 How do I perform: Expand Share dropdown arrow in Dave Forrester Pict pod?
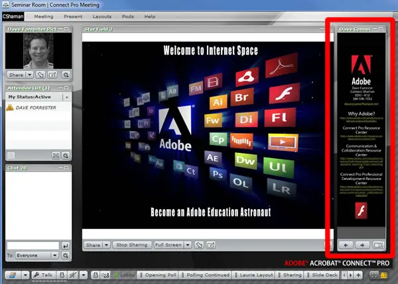pos(30,75)
